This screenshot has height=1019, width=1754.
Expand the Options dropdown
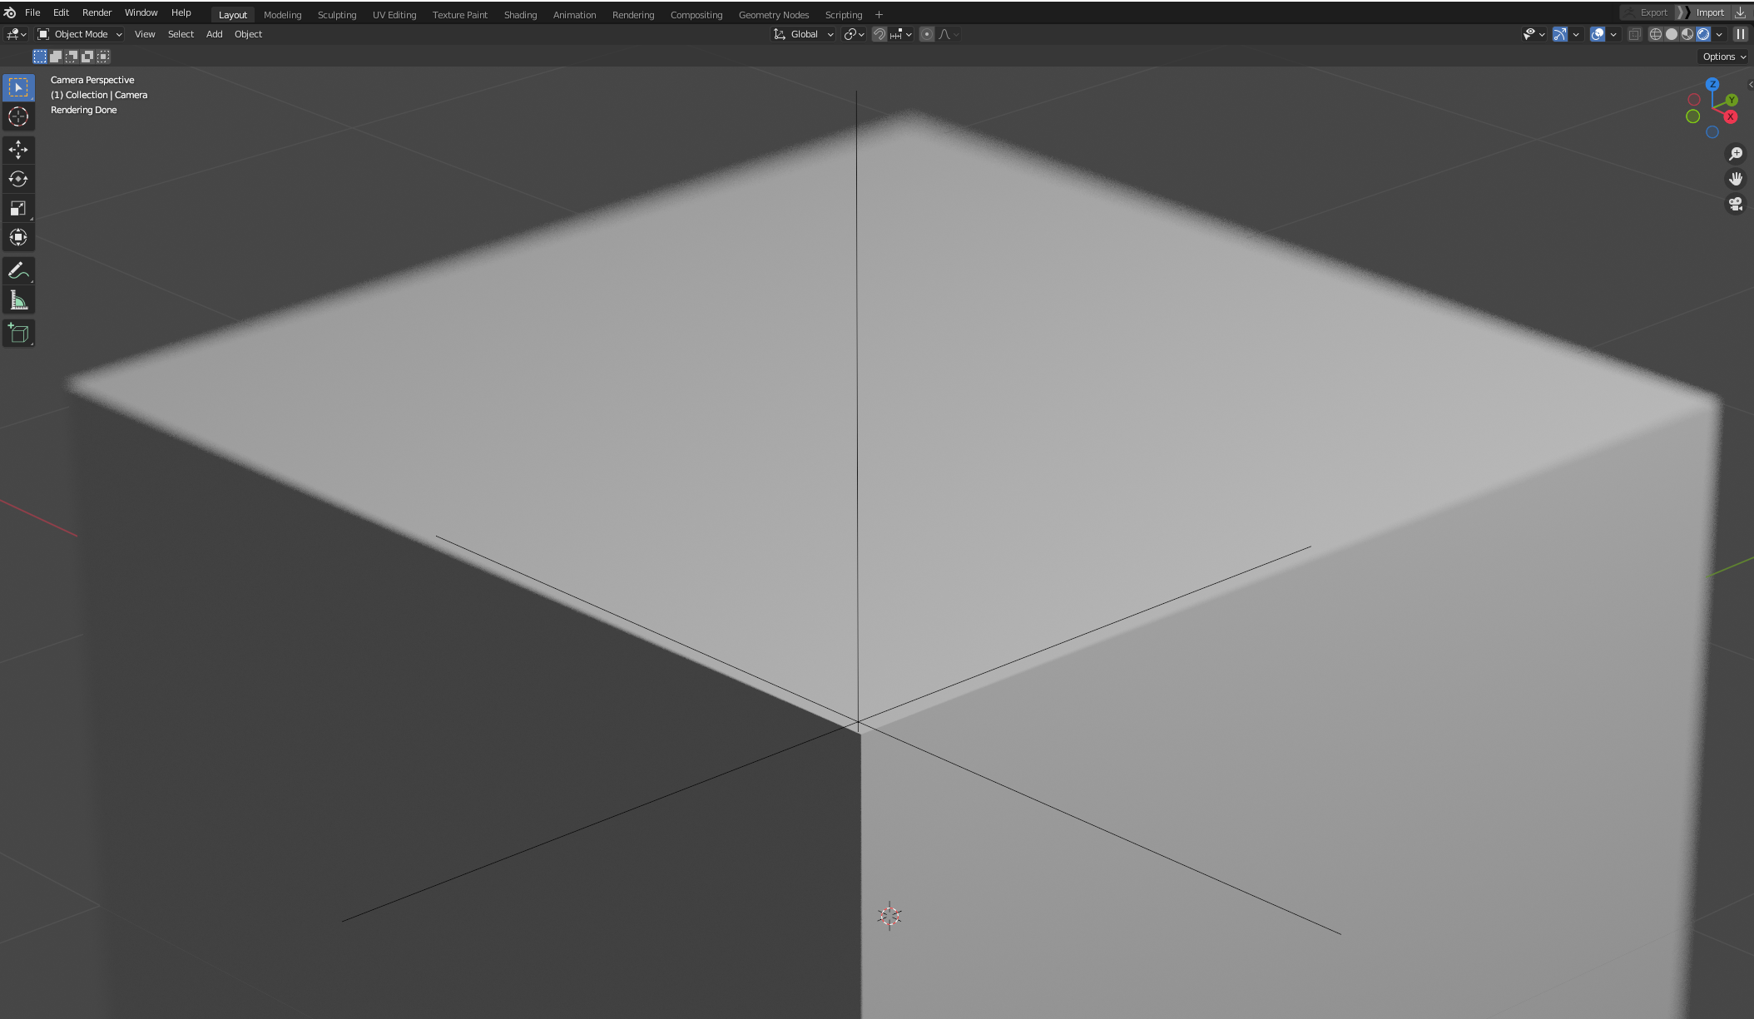click(1723, 57)
